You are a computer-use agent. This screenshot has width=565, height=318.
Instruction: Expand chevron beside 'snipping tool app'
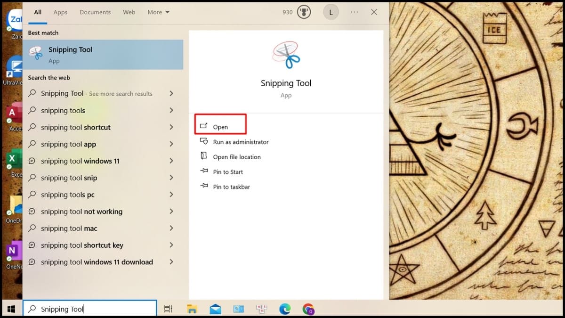click(171, 144)
